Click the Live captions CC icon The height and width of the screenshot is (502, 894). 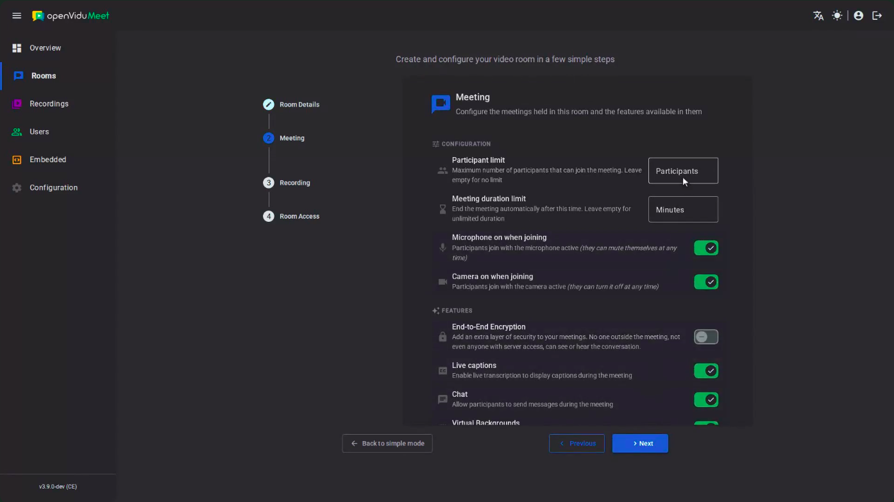443,371
